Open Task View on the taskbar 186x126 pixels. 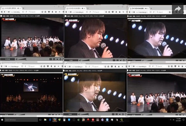40,120
